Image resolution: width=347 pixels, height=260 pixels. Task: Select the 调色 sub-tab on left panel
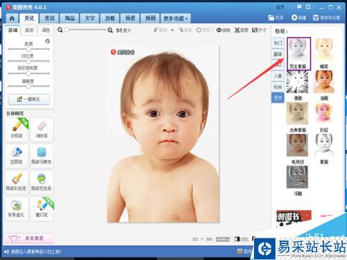tap(46, 30)
